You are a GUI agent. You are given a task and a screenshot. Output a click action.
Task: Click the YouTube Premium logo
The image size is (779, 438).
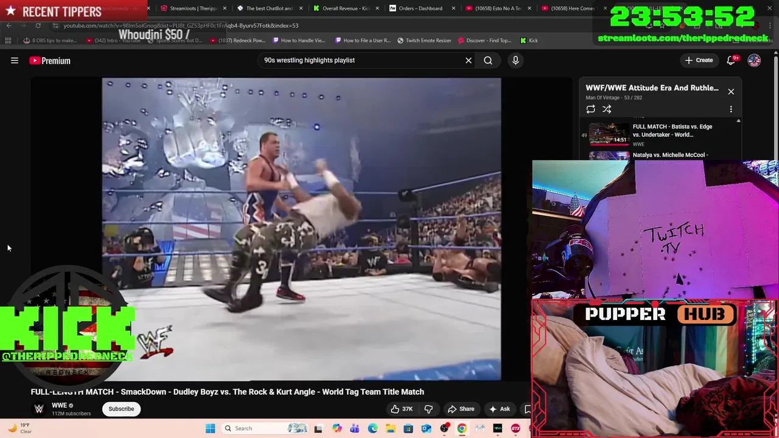click(50, 60)
